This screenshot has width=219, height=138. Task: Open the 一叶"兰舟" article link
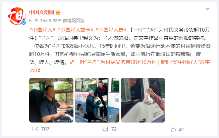tap(142, 62)
